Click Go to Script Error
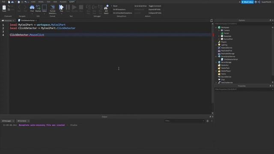274x154 pixels. click(x=140, y=6)
